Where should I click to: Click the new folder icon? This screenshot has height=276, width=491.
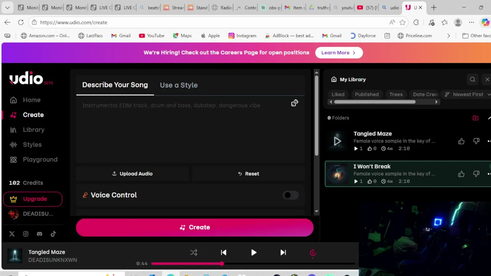click(x=475, y=118)
